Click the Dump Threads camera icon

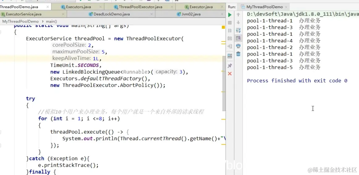230,39
